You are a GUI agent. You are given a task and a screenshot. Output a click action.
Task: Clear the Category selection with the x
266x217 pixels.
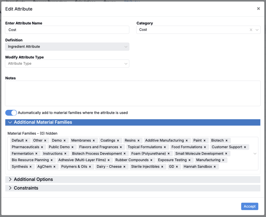(x=251, y=30)
